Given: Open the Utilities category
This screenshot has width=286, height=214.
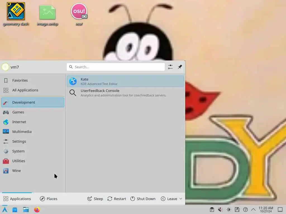Looking at the screenshot, I should pos(33,161).
